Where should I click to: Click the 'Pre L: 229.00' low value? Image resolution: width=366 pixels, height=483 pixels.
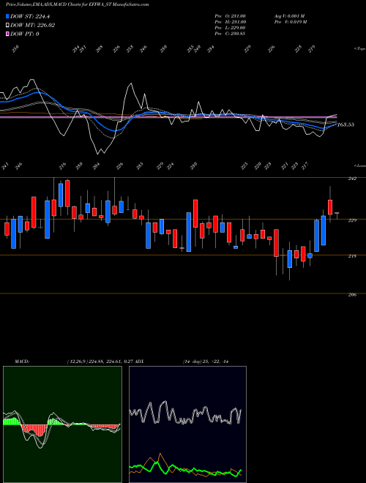pyautogui.click(x=230, y=27)
